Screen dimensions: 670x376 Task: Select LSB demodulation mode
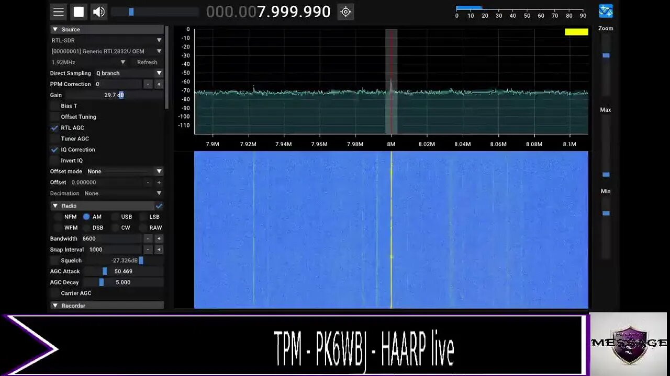143,217
